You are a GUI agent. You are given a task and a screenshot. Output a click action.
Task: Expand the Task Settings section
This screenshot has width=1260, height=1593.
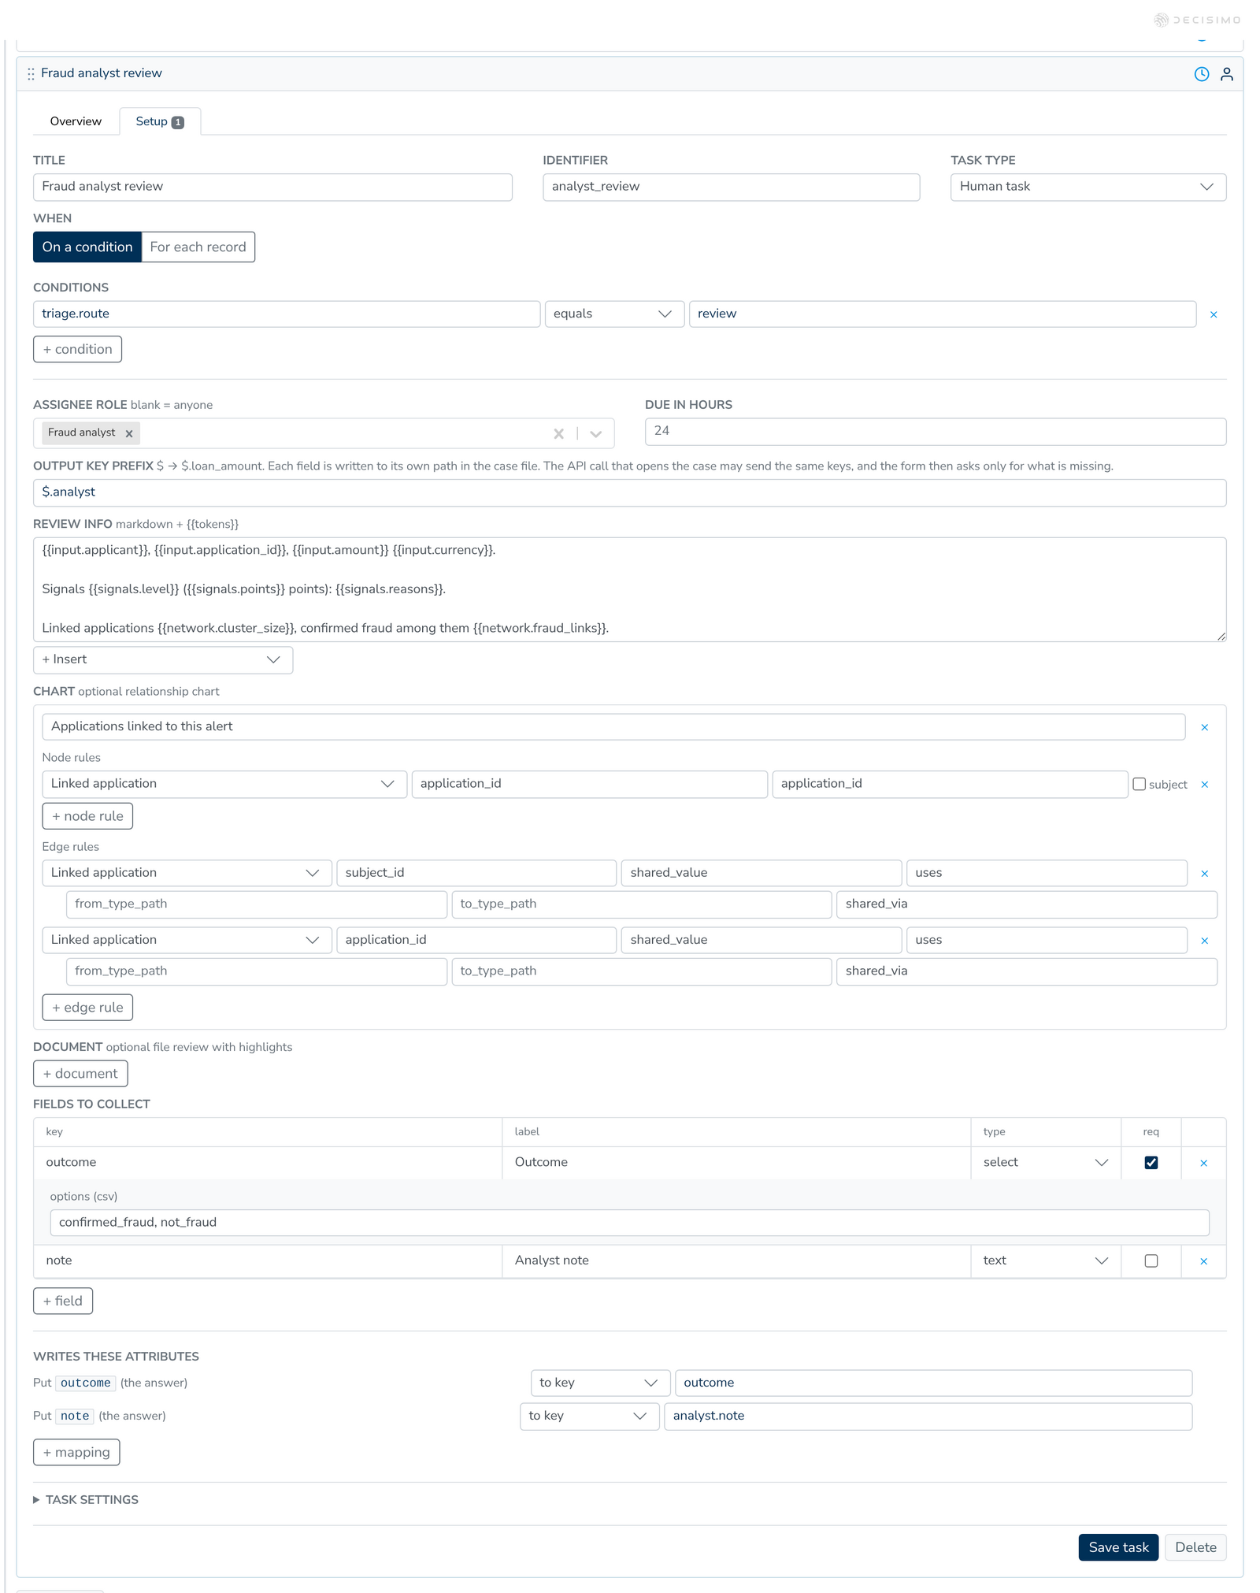click(x=86, y=1500)
